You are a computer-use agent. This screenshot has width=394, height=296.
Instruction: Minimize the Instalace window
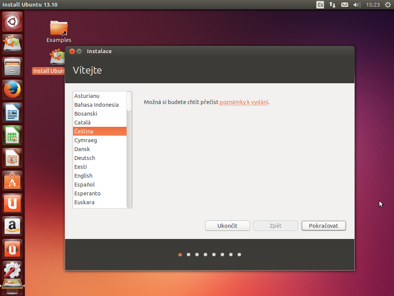pyautogui.click(x=79, y=51)
